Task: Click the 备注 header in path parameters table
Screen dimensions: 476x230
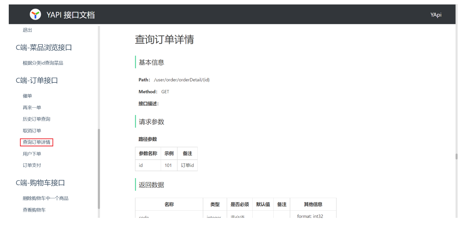Action: 187,153
